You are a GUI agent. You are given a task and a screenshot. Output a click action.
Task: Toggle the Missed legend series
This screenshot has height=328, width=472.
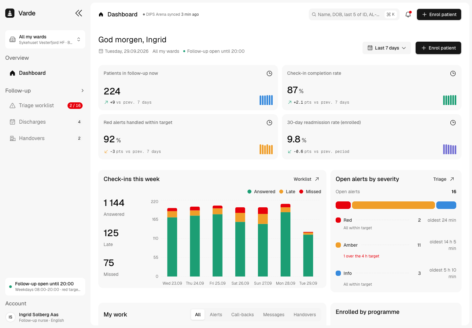click(x=310, y=192)
